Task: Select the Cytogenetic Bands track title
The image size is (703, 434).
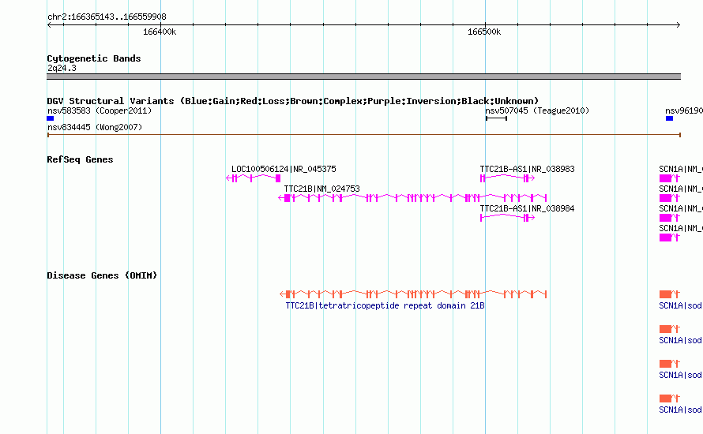Action: (x=94, y=58)
